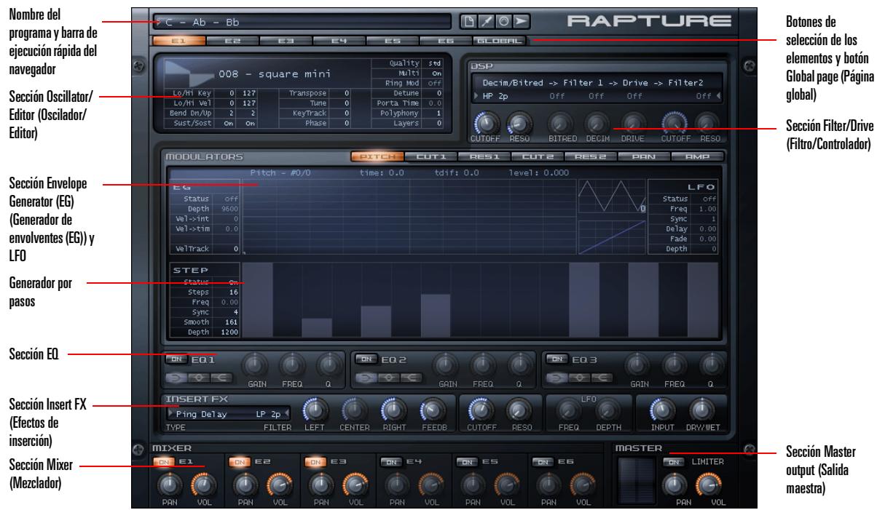Viewport: 877px width, 510px height.
Task: Click the new program page icon
Action: 470,22
